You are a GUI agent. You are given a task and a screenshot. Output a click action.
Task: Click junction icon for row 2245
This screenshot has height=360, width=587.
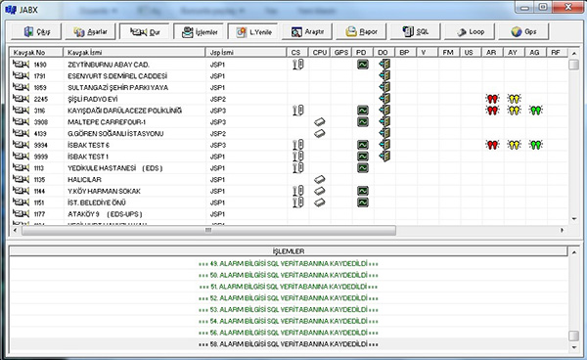[x=21, y=99]
